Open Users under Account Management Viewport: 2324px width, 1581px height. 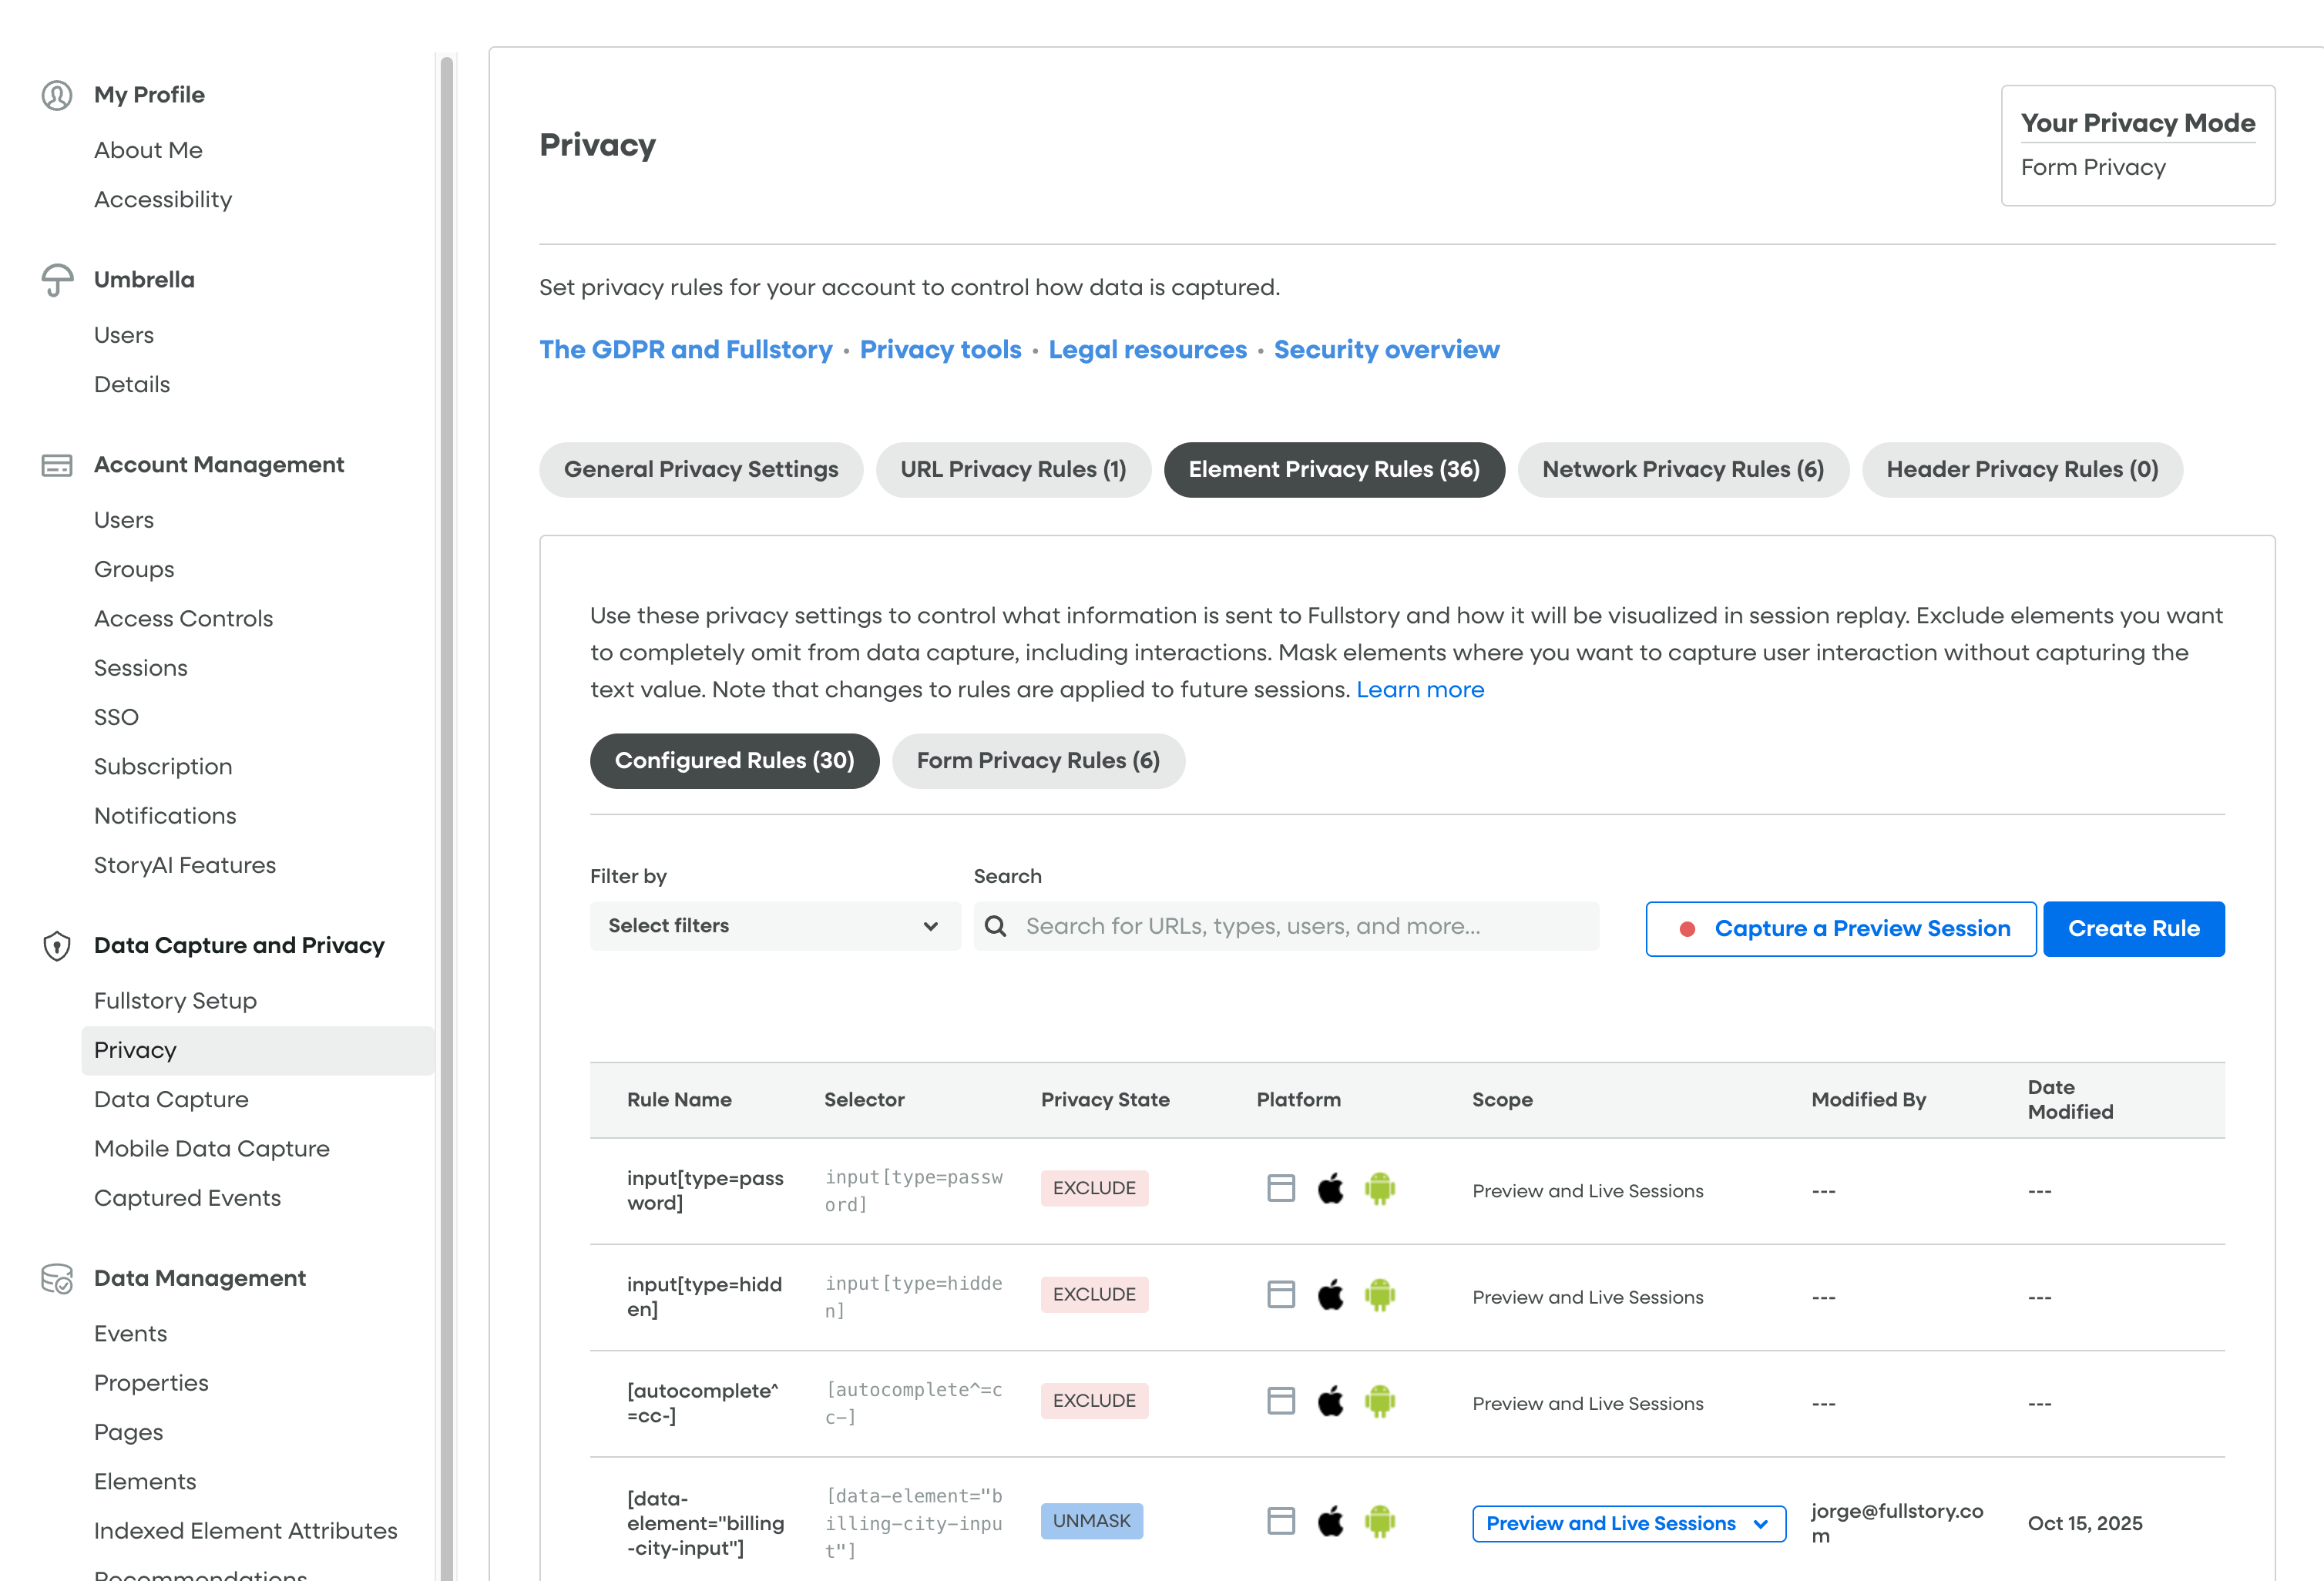[x=124, y=520]
